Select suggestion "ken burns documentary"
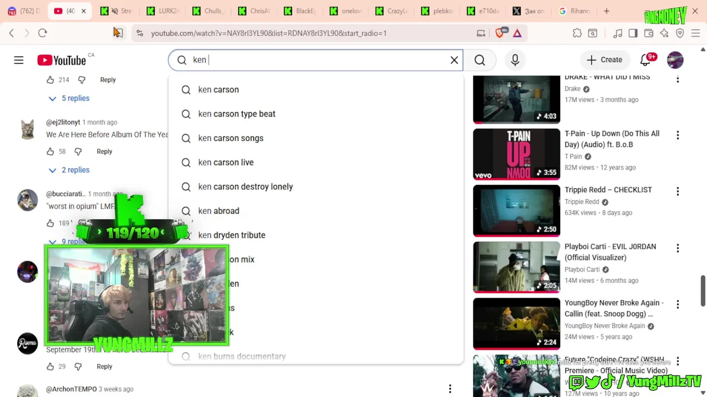The image size is (707, 397). (x=315, y=356)
